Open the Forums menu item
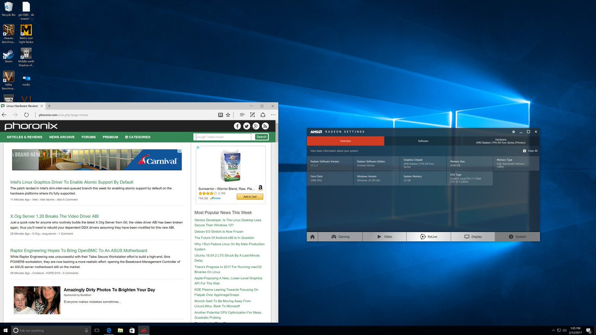 [x=88, y=137]
